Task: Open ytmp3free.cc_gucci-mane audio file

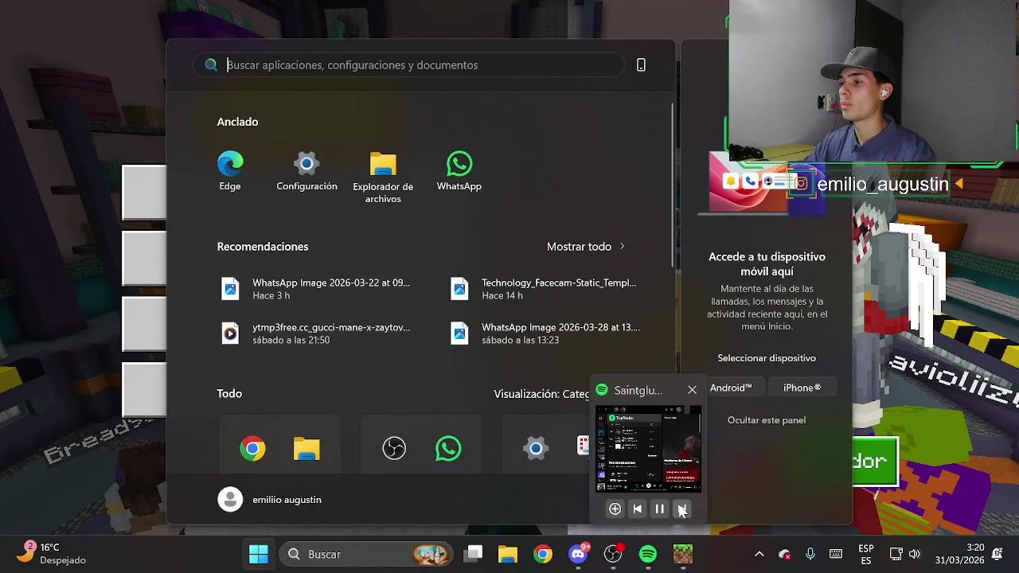Action: [316, 333]
